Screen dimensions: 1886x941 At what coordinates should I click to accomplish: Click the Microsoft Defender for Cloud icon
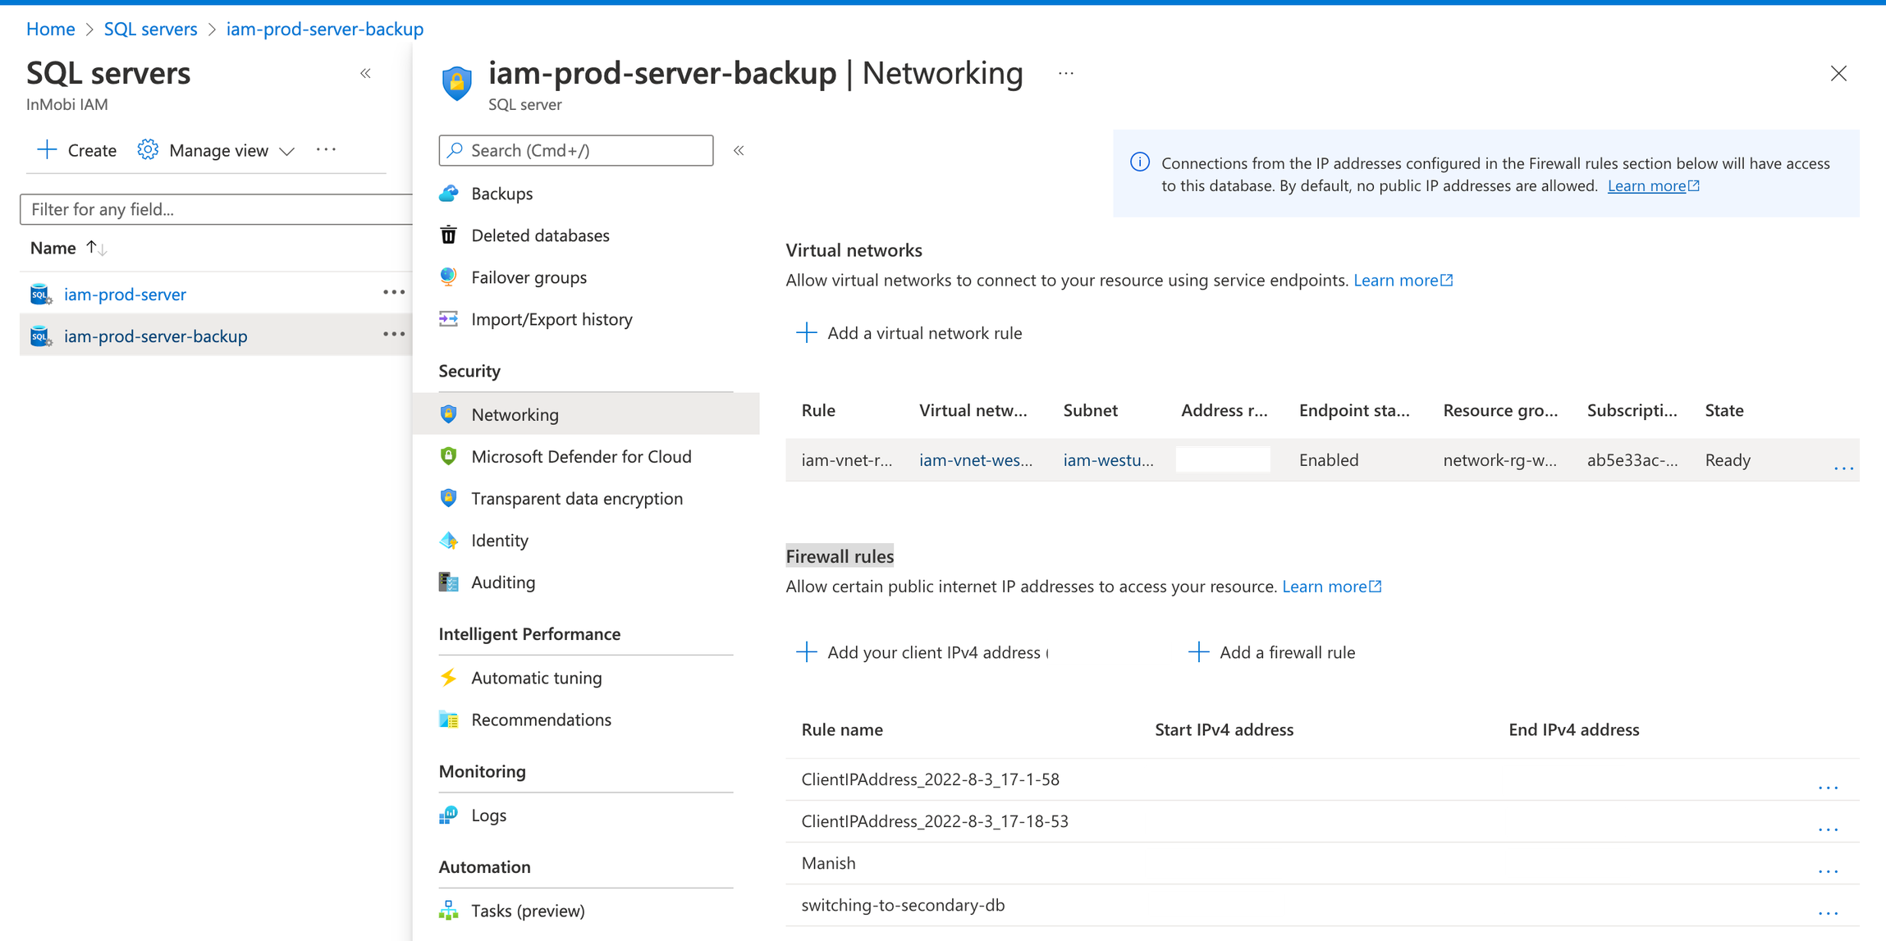(449, 456)
